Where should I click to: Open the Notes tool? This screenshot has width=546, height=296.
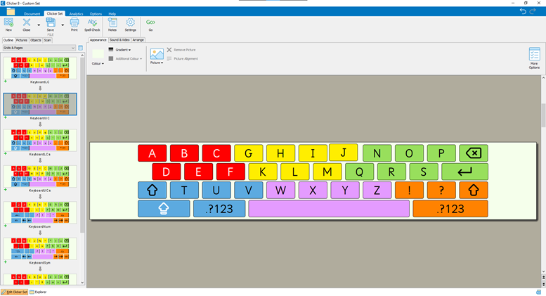point(112,25)
